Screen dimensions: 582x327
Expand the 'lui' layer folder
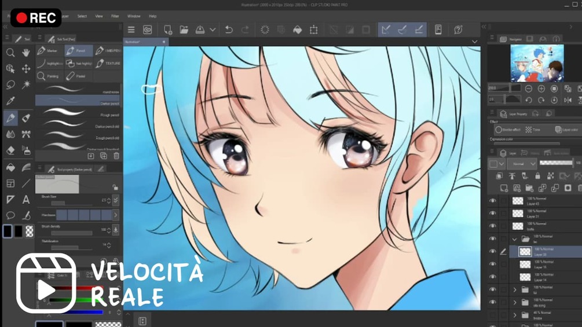tap(515, 290)
